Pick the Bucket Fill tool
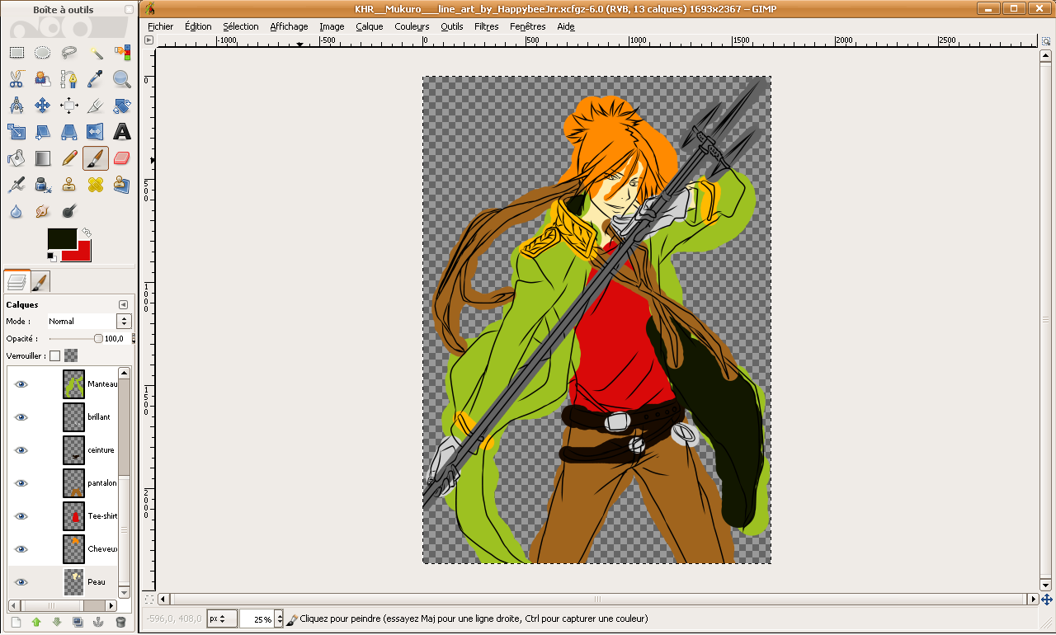This screenshot has width=1056, height=635. click(16, 158)
